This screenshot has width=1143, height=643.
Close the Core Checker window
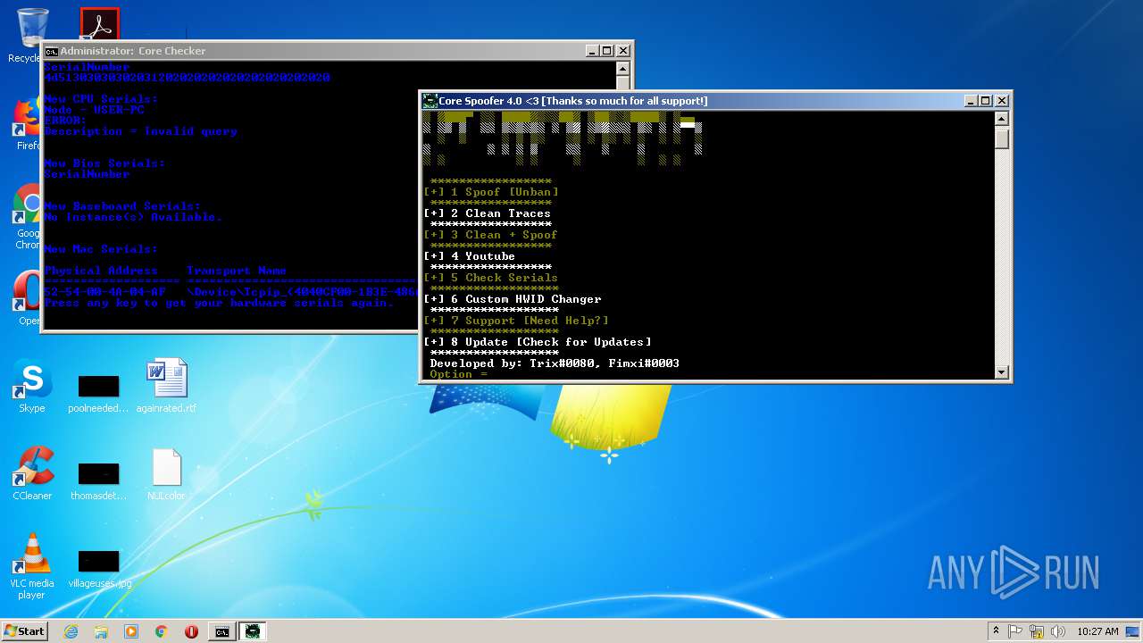(x=623, y=51)
